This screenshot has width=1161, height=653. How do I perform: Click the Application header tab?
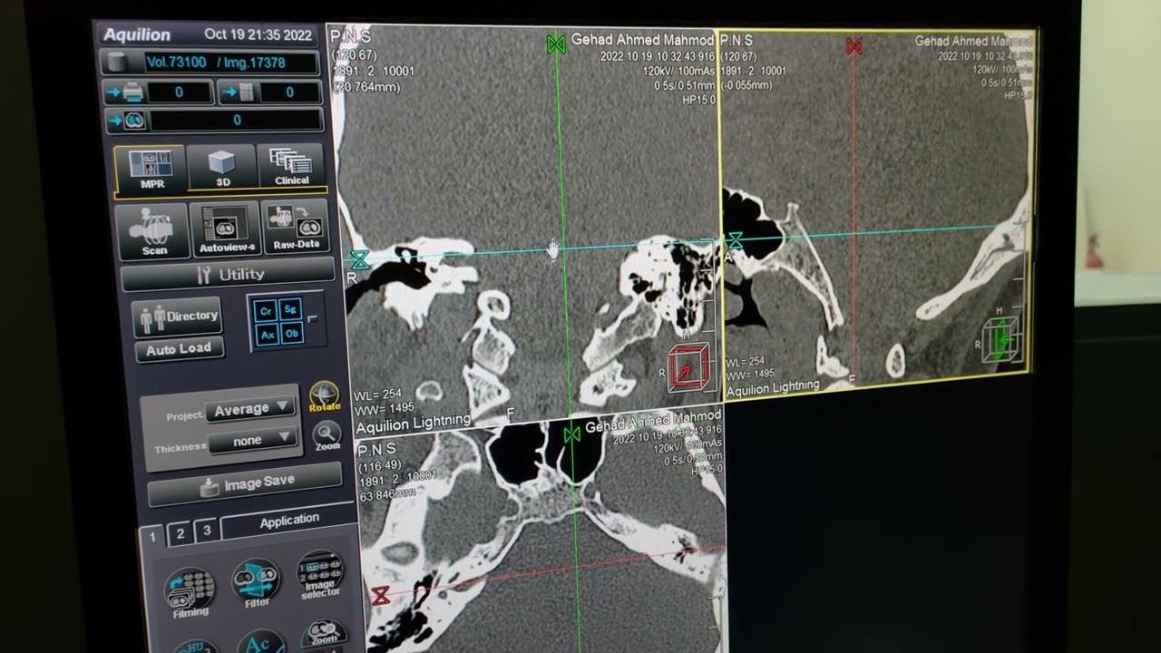tap(288, 521)
